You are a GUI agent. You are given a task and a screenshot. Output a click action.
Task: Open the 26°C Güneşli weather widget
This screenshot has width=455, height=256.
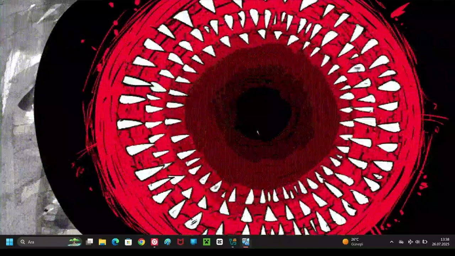pyautogui.click(x=353, y=242)
